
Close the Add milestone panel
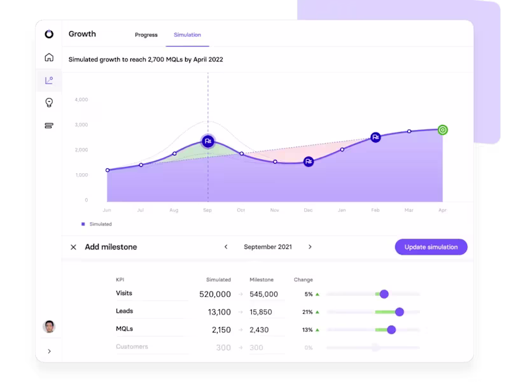(x=73, y=247)
